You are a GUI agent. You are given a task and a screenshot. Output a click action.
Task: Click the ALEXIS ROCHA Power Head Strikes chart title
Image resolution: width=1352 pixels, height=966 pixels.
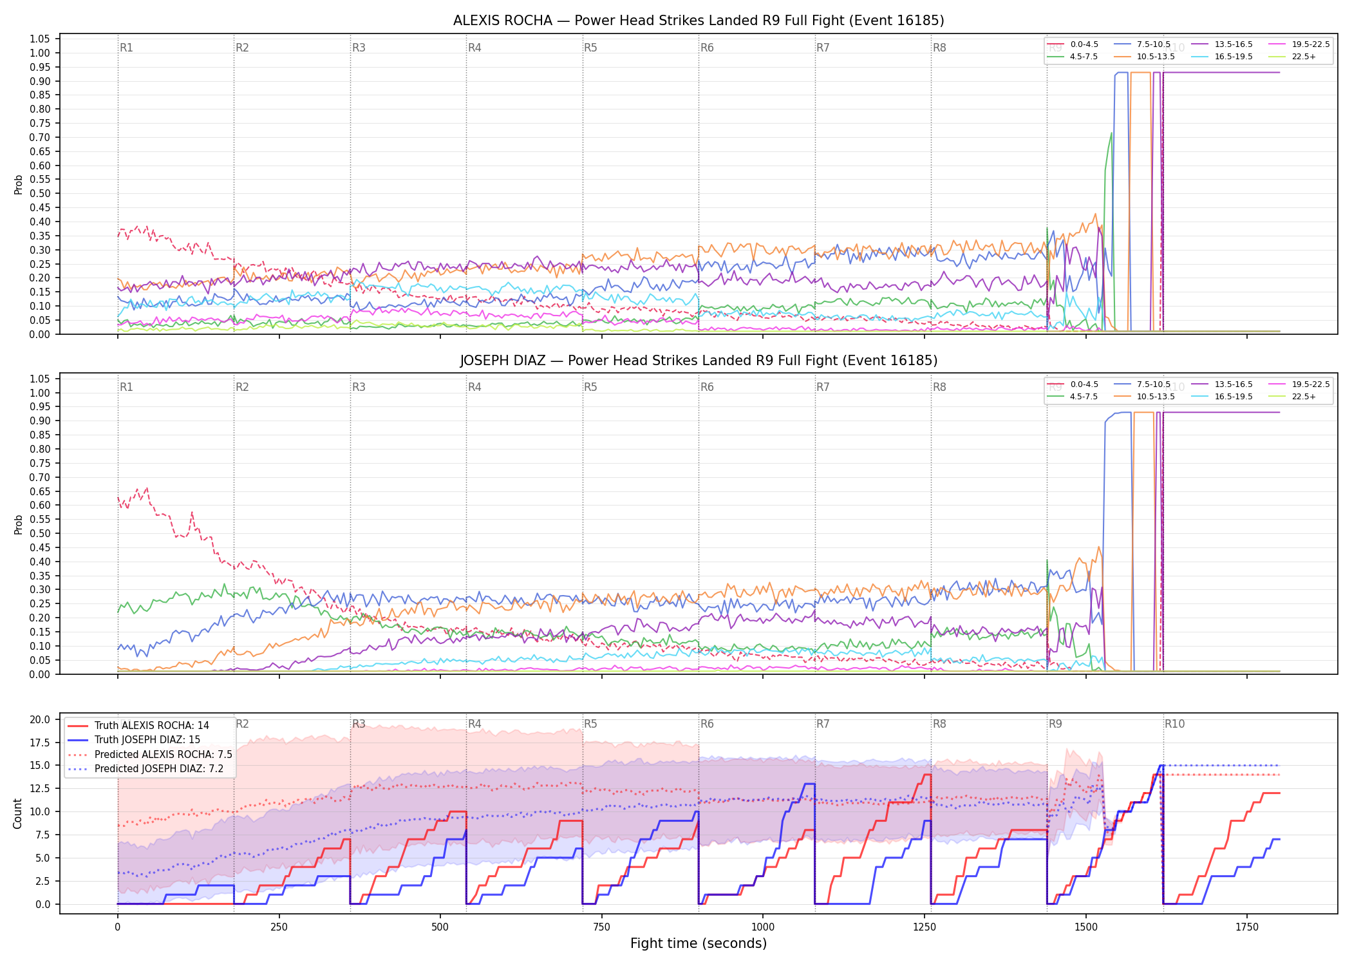tap(699, 21)
